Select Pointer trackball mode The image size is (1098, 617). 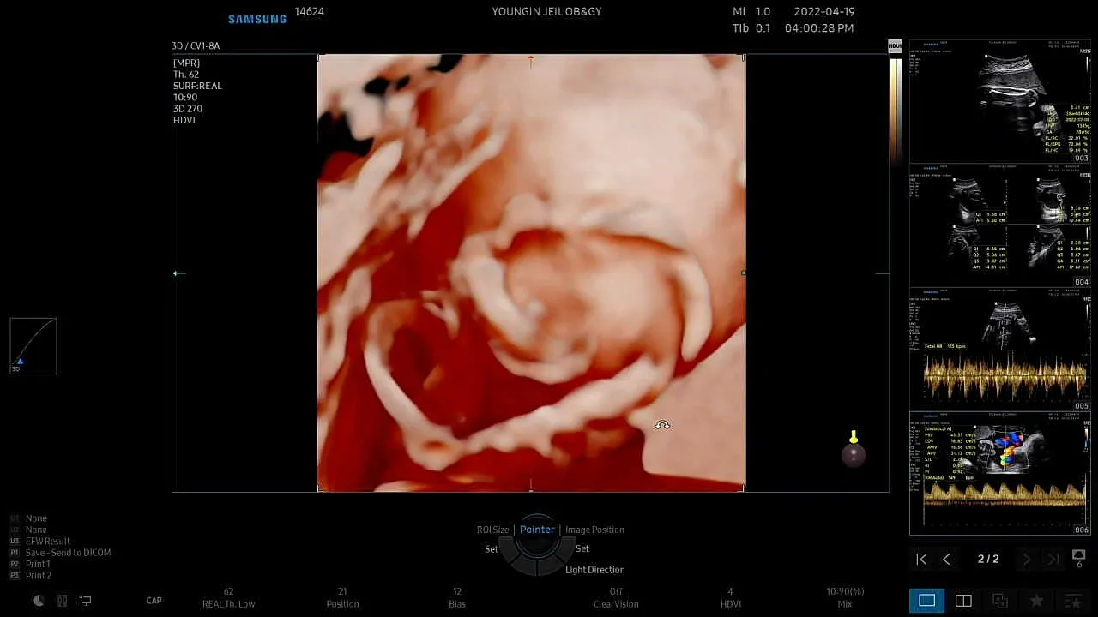[x=537, y=530]
